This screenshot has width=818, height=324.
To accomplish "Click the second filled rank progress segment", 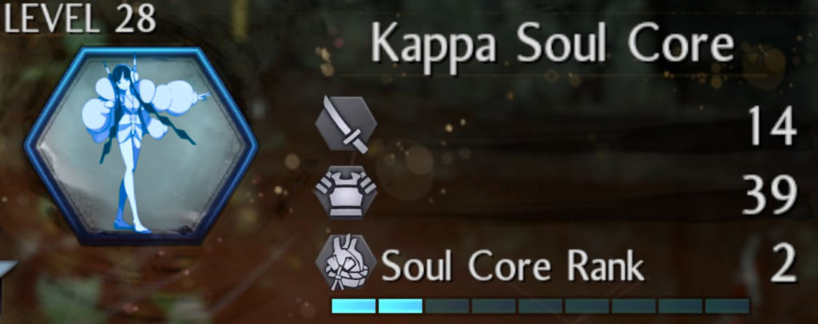I will (400, 306).
